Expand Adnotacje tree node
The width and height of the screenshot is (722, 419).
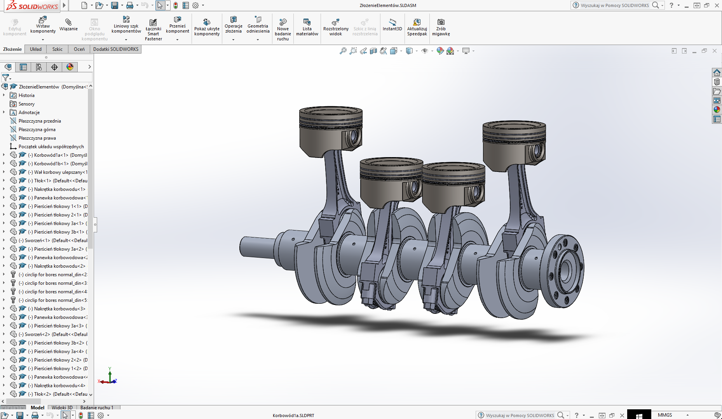[x=4, y=112]
